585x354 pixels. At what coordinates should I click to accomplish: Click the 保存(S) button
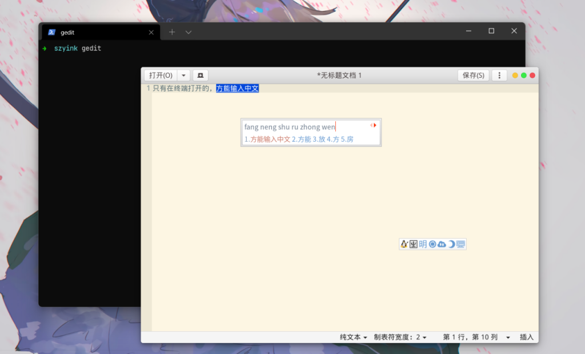pos(474,75)
